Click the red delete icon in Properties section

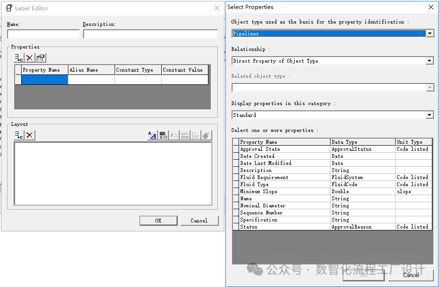[29, 58]
